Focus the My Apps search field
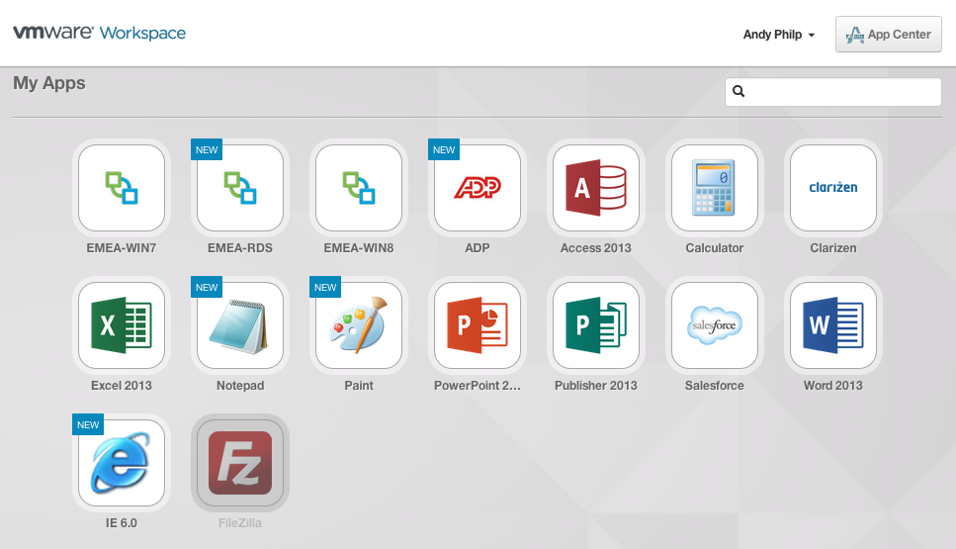 point(832,92)
